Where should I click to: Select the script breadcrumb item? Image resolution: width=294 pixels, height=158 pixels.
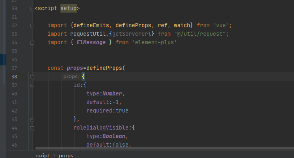coord(43,156)
